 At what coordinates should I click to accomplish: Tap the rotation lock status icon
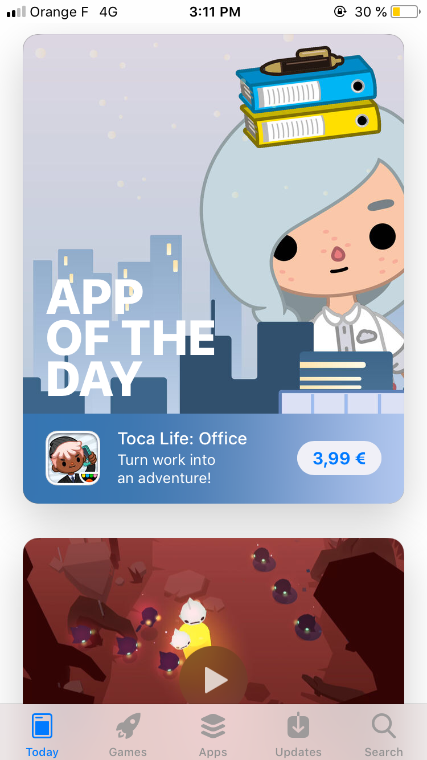tap(340, 12)
